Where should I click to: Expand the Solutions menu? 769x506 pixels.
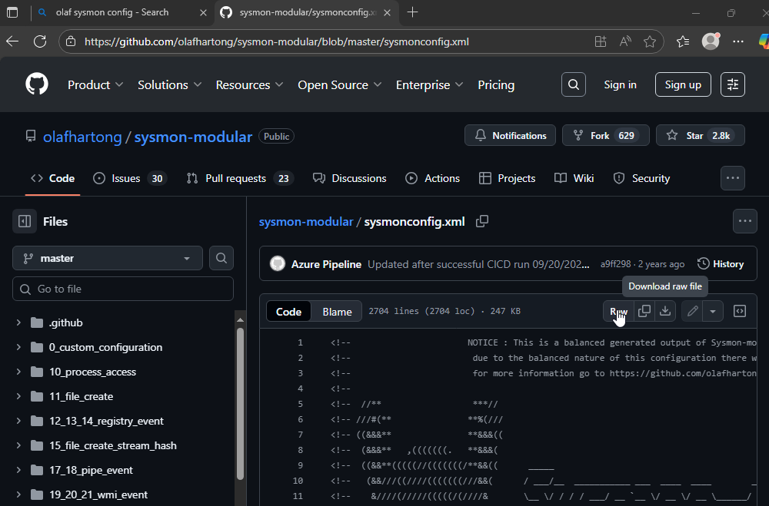[x=170, y=84]
